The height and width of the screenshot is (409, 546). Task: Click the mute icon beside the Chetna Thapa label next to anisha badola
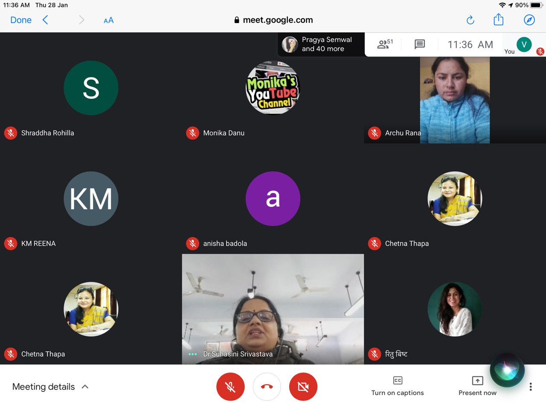coord(375,243)
